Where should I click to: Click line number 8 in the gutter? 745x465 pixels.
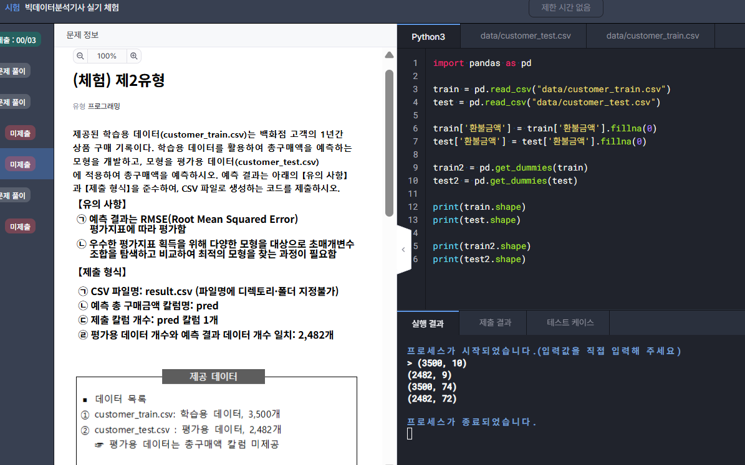click(415, 154)
